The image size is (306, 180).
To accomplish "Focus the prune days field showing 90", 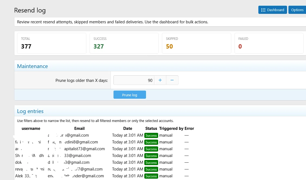I will [134, 80].
